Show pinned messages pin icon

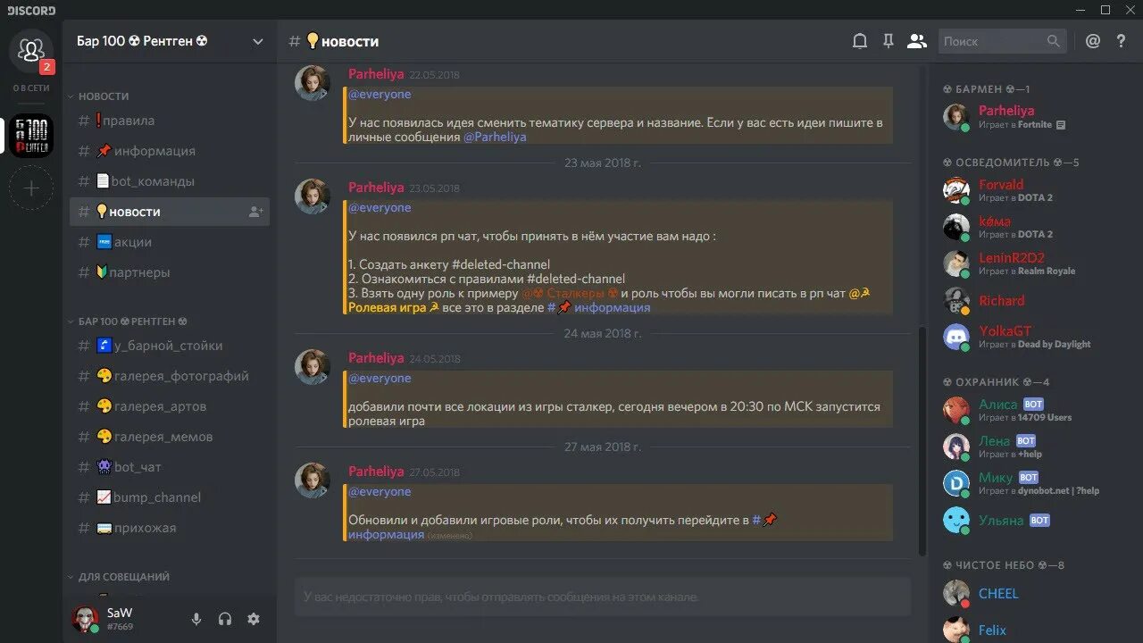tap(888, 41)
